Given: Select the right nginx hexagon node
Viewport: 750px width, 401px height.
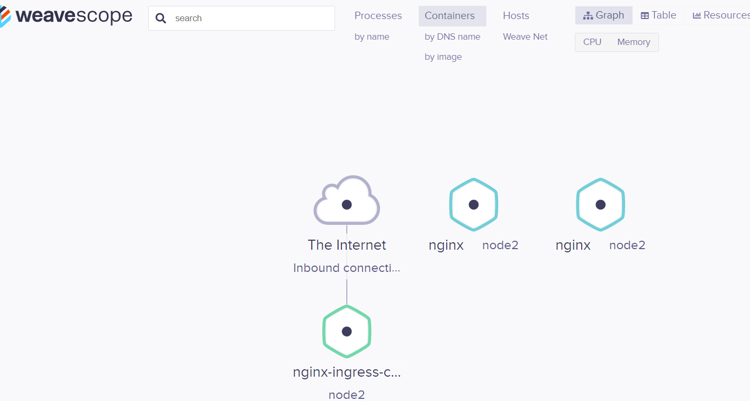Looking at the screenshot, I should (x=601, y=204).
